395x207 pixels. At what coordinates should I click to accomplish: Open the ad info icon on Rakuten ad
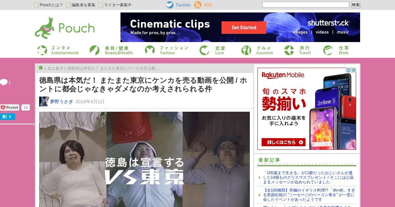pos(348,70)
